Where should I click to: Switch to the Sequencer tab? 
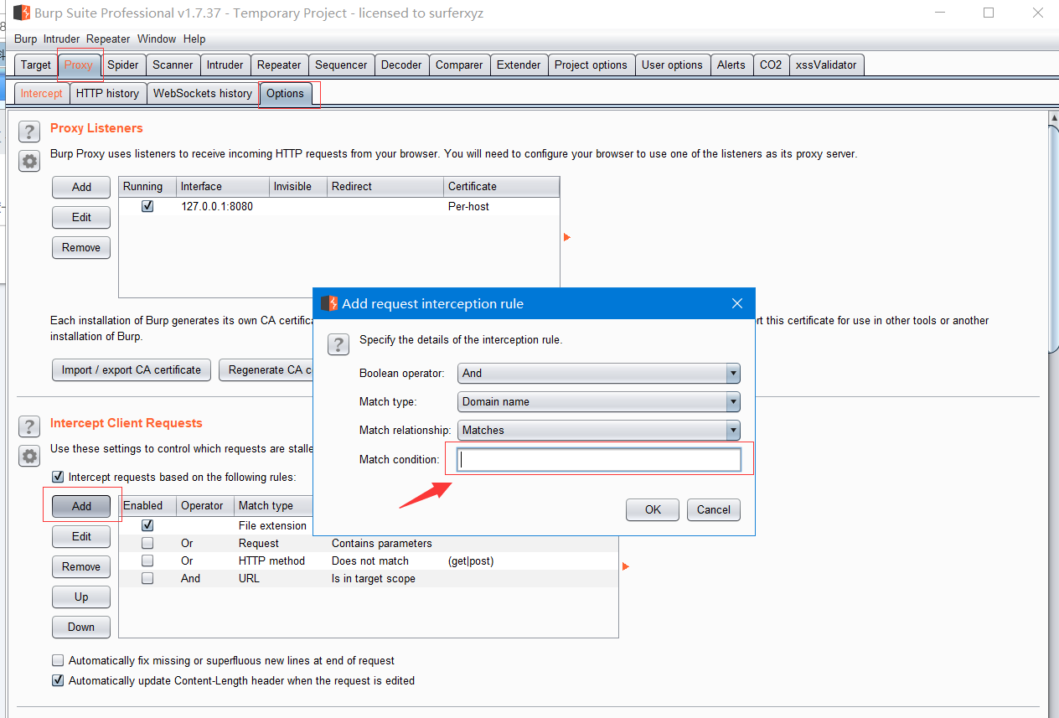pyautogui.click(x=341, y=65)
